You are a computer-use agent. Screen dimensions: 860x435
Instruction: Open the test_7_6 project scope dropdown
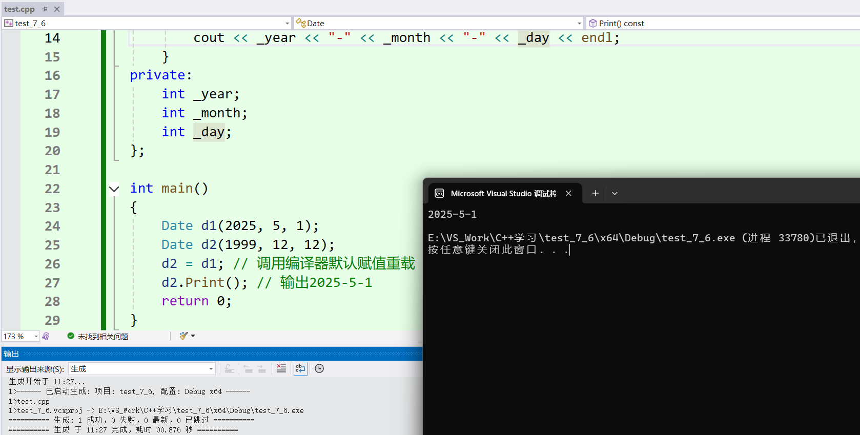[x=287, y=23]
